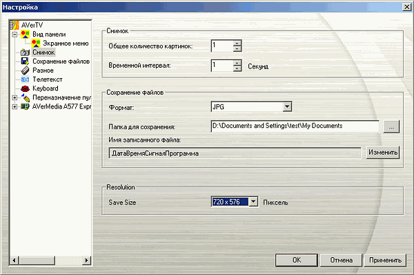
Task: Click the Keyboard red icon in tree
Action: pyautogui.click(x=25, y=88)
